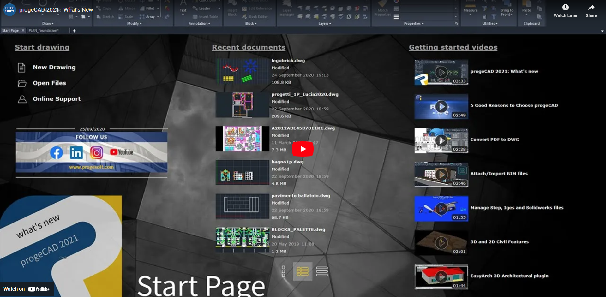Switch recent documents to small icons view
This screenshot has height=297, width=606.
[x=283, y=271]
